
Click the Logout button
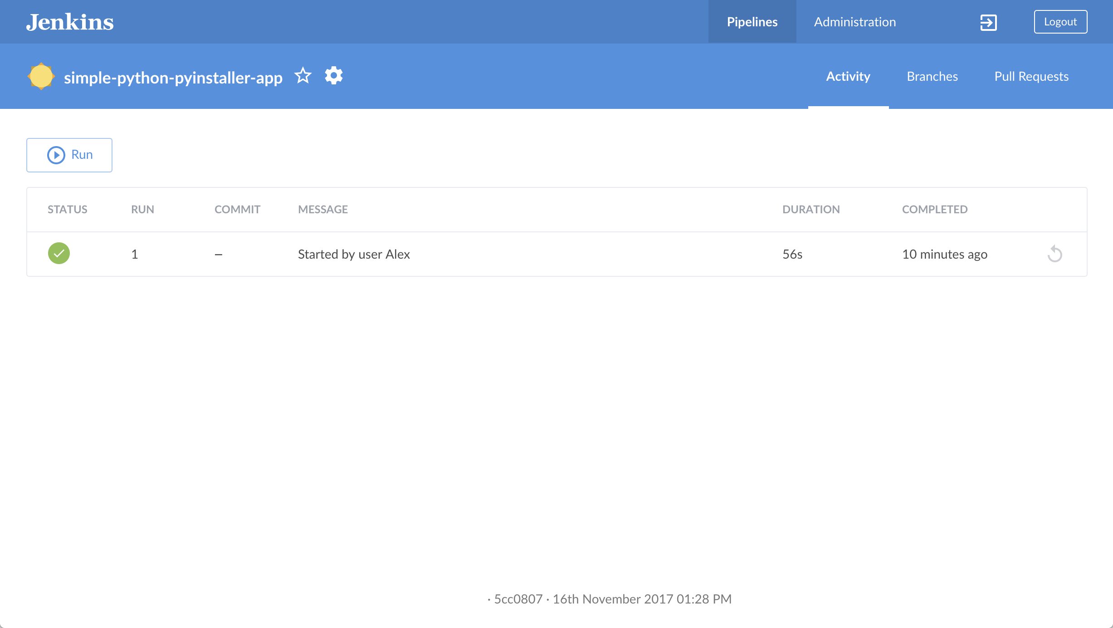(1060, 22)
